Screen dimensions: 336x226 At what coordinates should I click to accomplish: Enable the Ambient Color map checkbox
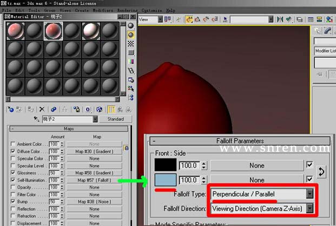(13, 144)
